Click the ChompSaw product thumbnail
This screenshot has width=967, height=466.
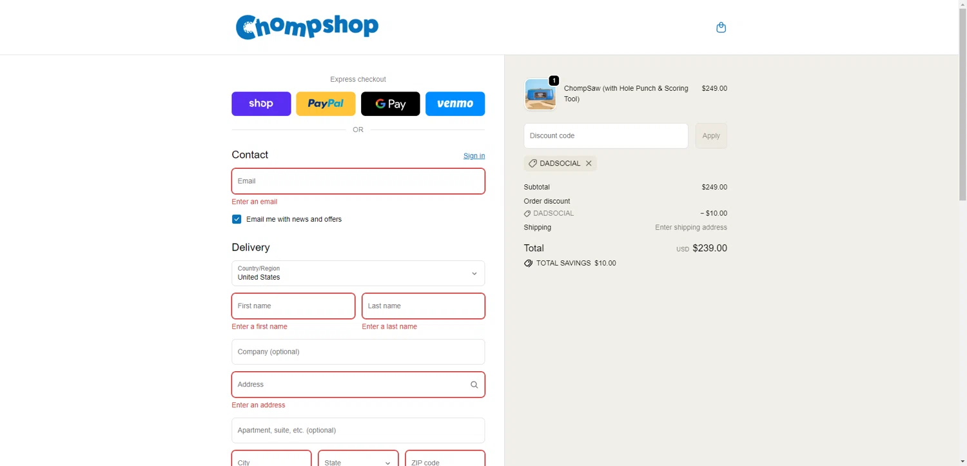(x=540, y=95)
